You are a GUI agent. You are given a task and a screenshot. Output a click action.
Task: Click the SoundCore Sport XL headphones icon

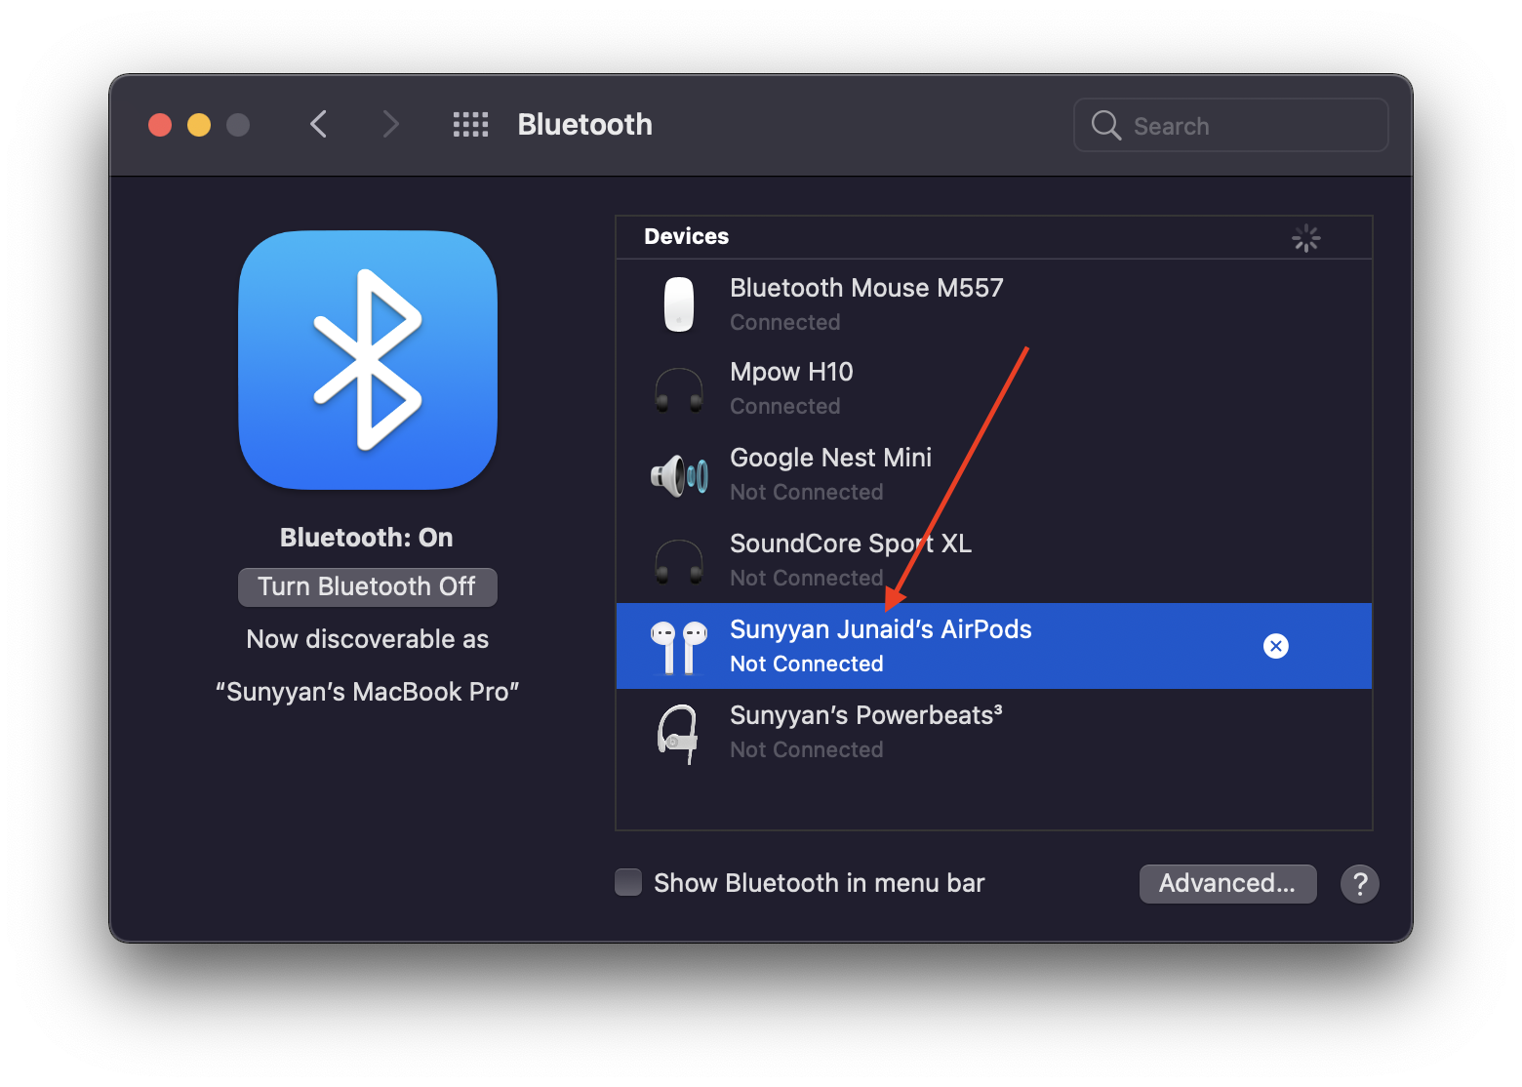tap(679, 561)
